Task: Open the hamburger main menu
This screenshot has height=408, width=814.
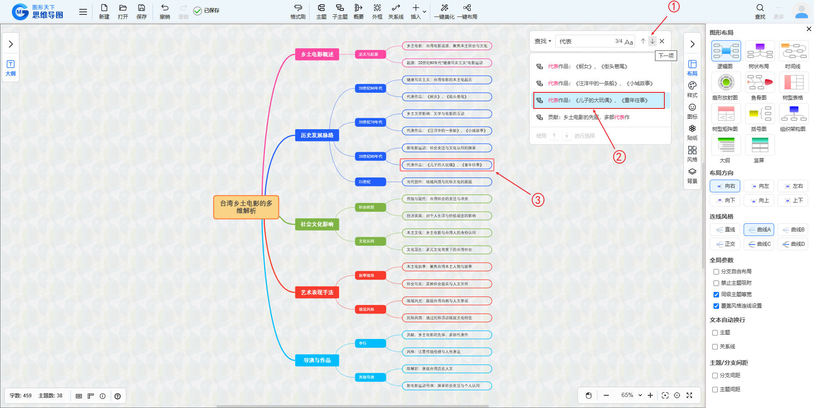Action: [x=83, y=12]
